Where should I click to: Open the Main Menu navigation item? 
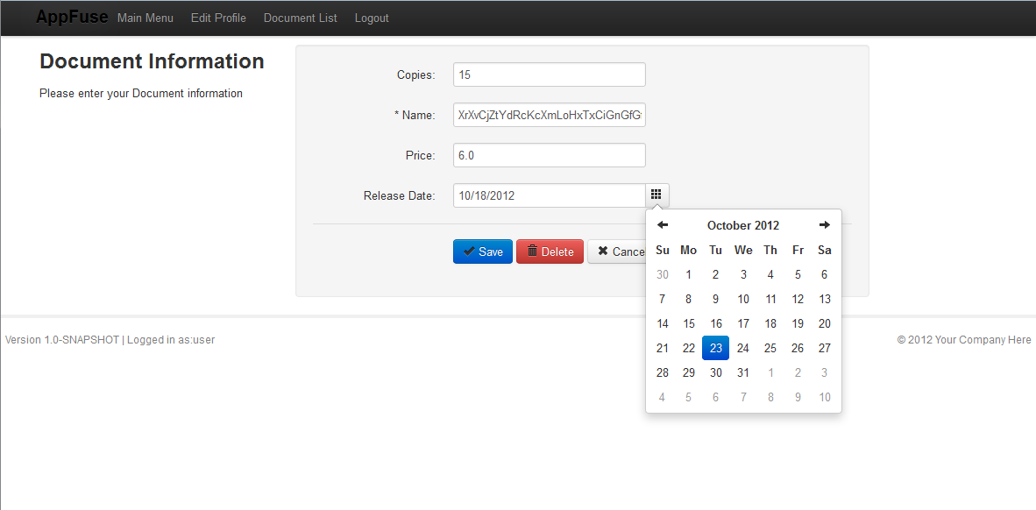click(145, 18)
